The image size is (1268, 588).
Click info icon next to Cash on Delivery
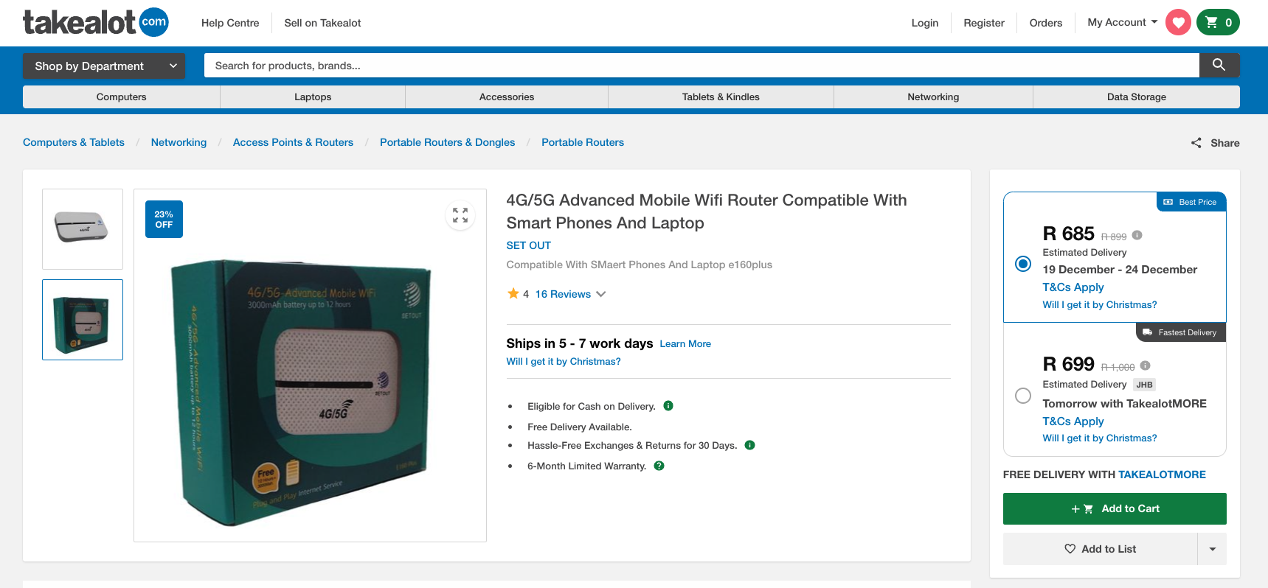coord(668,406)
